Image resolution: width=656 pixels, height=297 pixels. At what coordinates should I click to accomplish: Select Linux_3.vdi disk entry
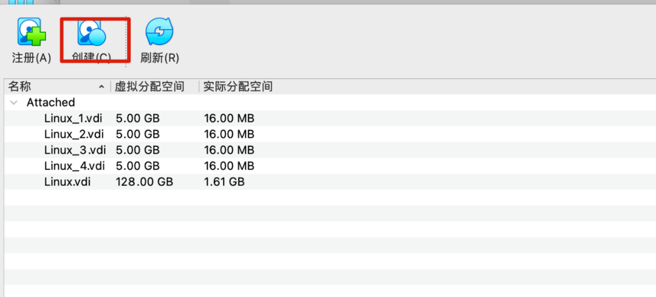(75, 150)
